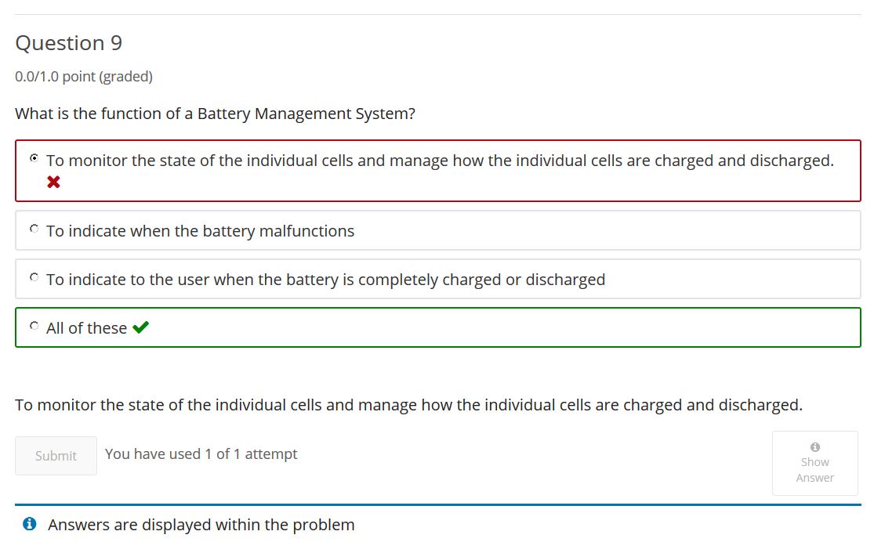Click the green correct checkmark icon
The image size is (874, 542).
click(x=140, y=327)
